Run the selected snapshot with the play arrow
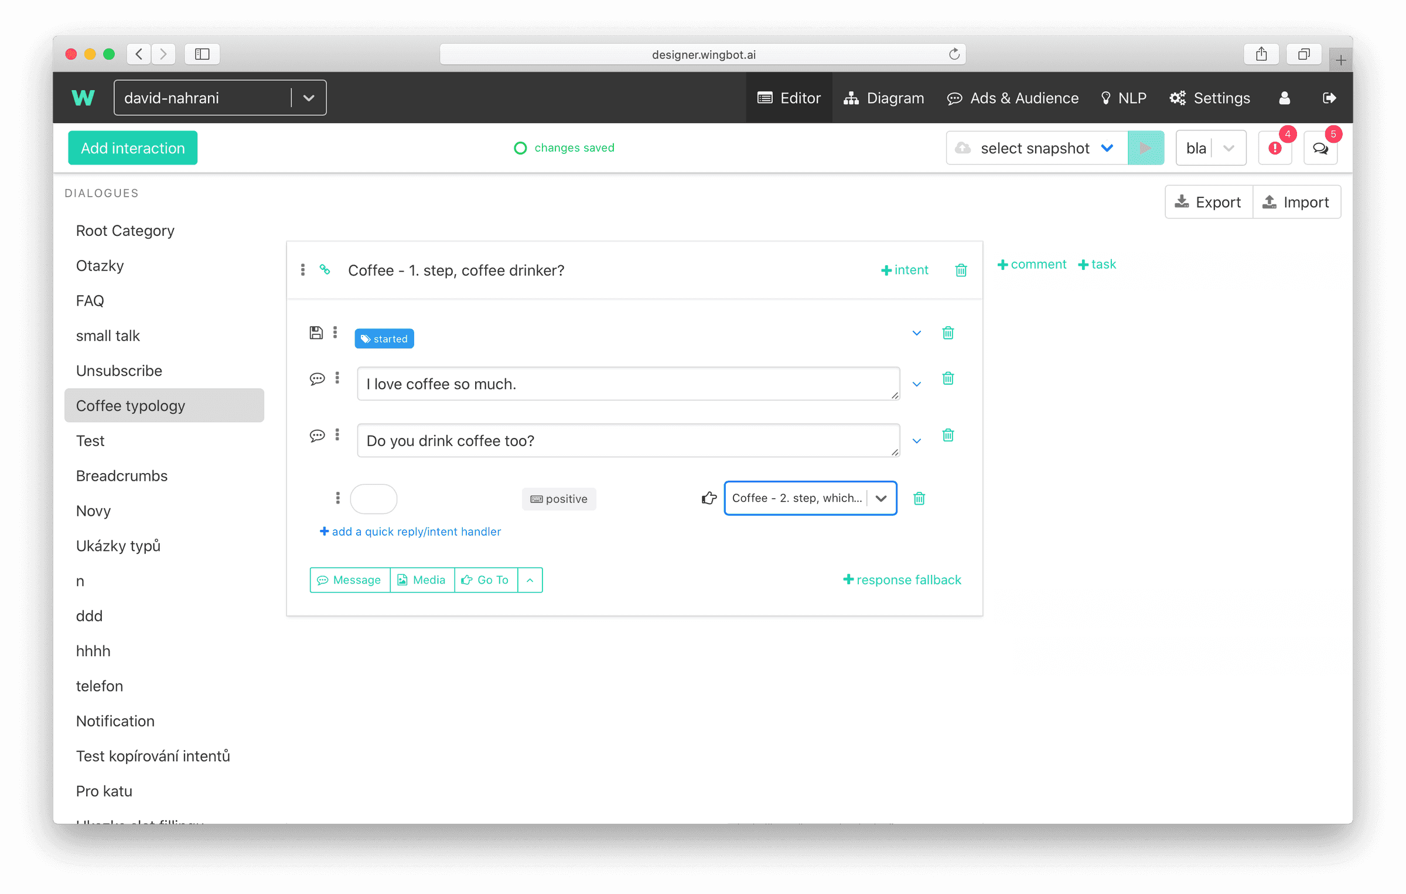 (1146, 148)
